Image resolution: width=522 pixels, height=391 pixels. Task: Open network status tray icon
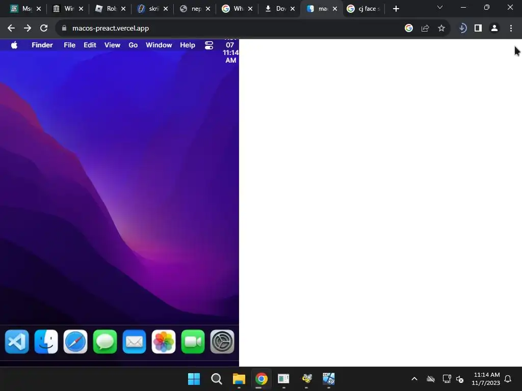[447, 379]
